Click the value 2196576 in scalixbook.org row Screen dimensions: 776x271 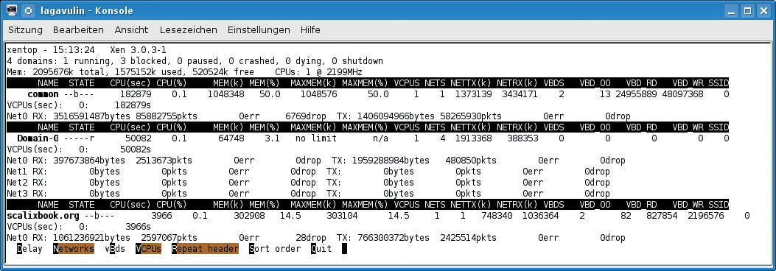click(706, 216)
